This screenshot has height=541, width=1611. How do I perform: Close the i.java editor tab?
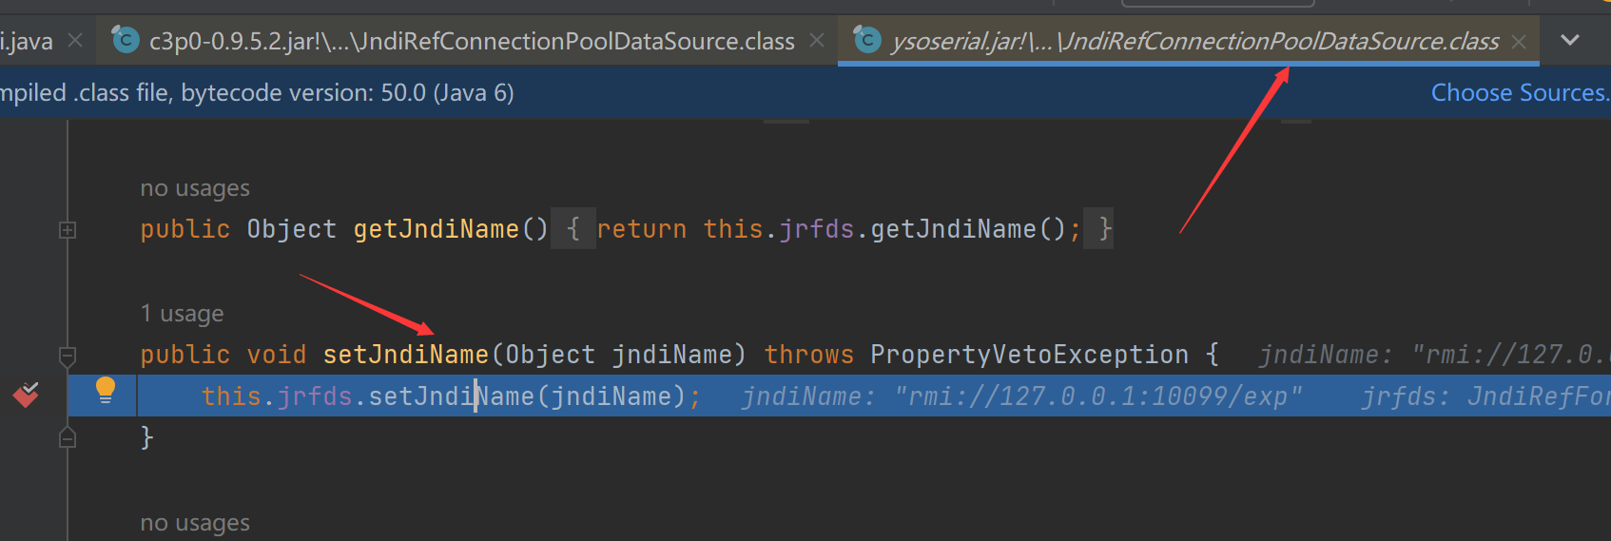click(x=76, y=41)
